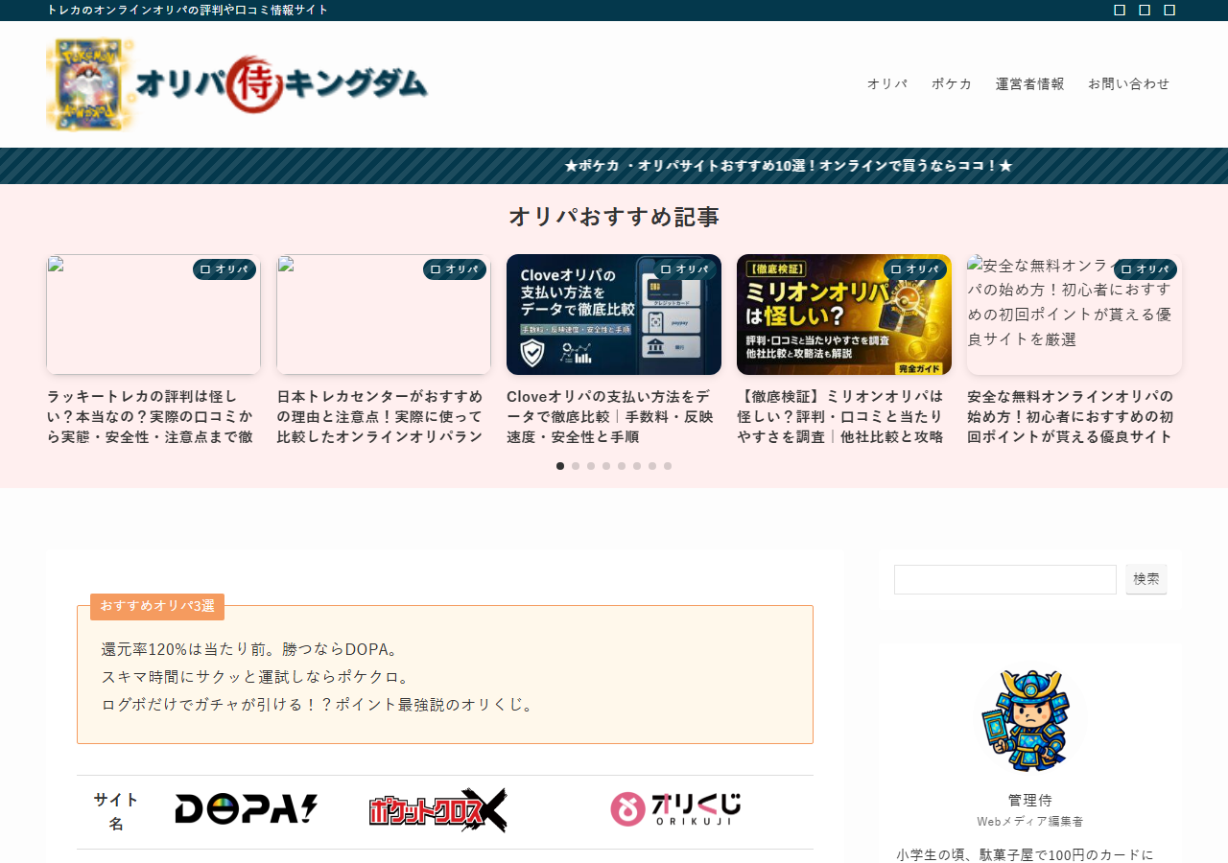The image size is (1228, 863).
Task: Click the ★ポケカ・オリパサイトおすすめ10選 banner link
Action: 789,166
